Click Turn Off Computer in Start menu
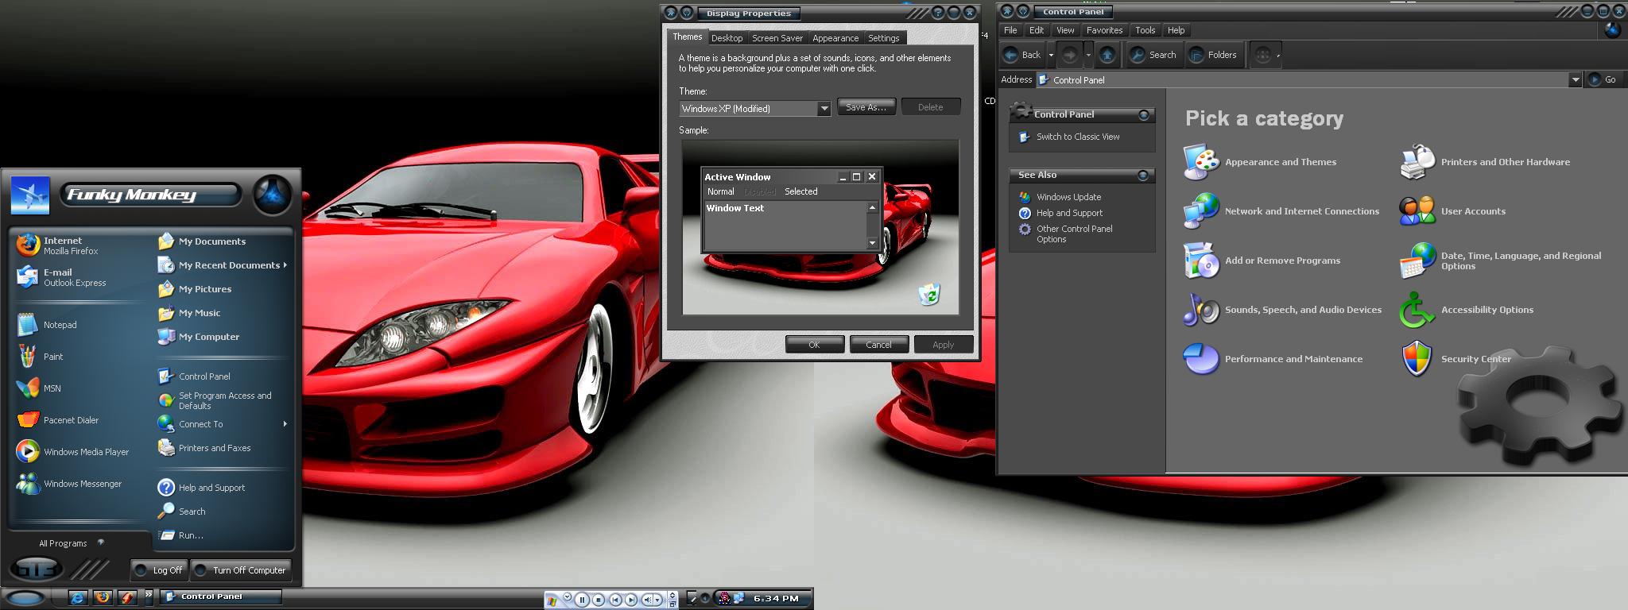Viewport: 1628px width, 610px height. tap(241, 570)
